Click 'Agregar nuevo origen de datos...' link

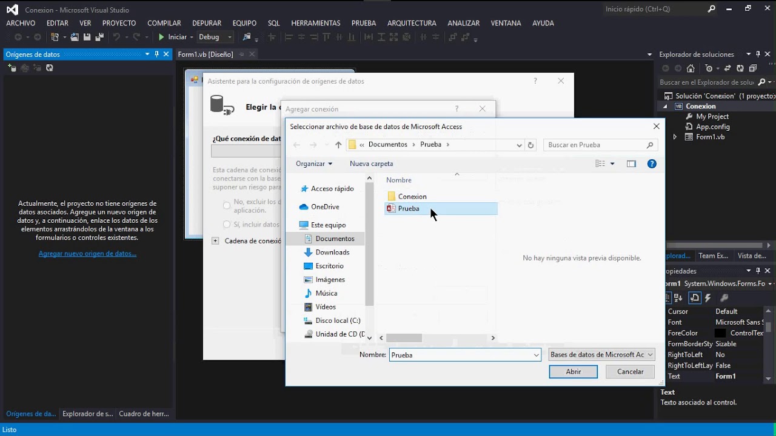click(87, 254)
